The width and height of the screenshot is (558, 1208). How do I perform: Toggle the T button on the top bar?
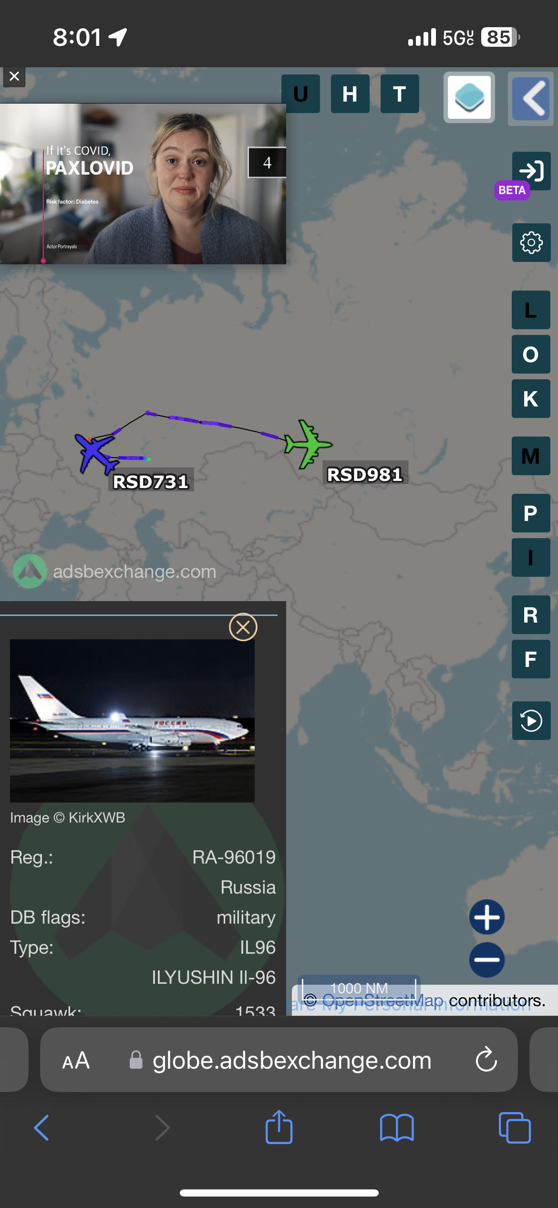click(x=400, y=94)
